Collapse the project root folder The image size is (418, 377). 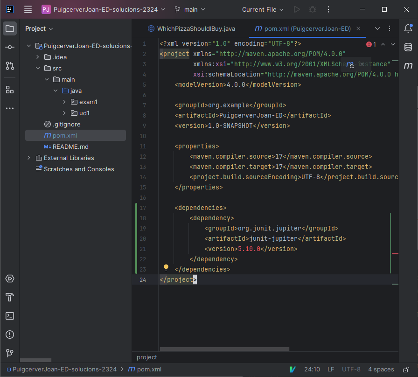(x=29, y=46)
